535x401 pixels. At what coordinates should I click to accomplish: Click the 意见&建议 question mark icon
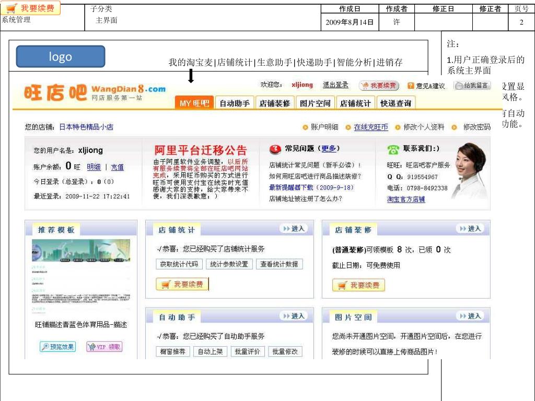[x=411, y=86]
